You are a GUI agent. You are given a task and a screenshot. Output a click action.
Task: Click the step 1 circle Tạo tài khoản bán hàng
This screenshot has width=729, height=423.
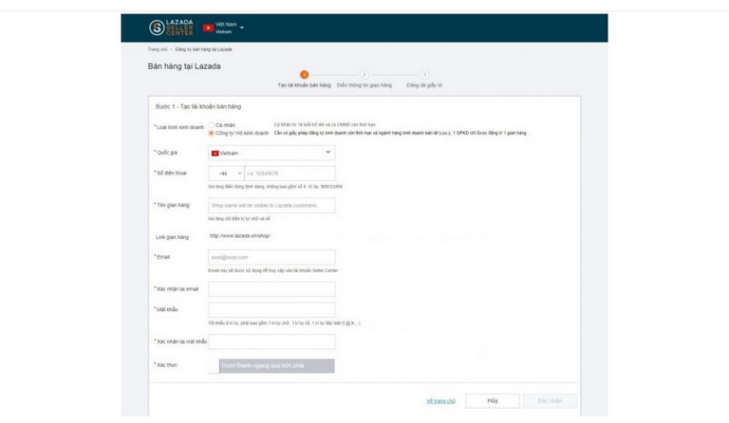(304, 75)
